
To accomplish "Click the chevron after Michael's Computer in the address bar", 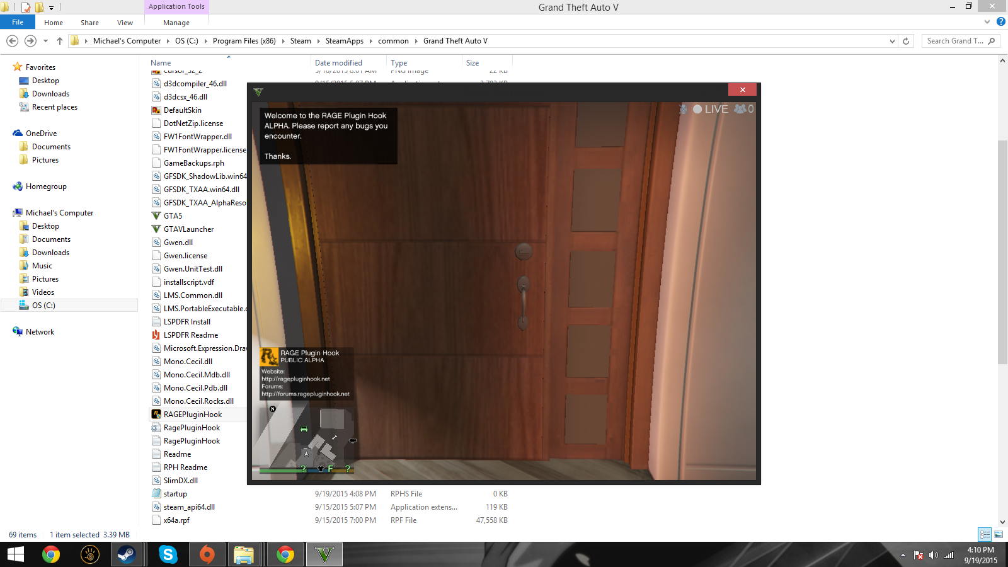I will 168,41.
